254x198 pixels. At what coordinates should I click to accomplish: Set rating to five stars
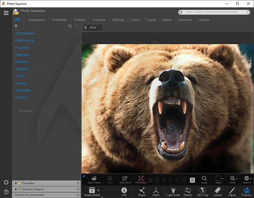[184, 180]
